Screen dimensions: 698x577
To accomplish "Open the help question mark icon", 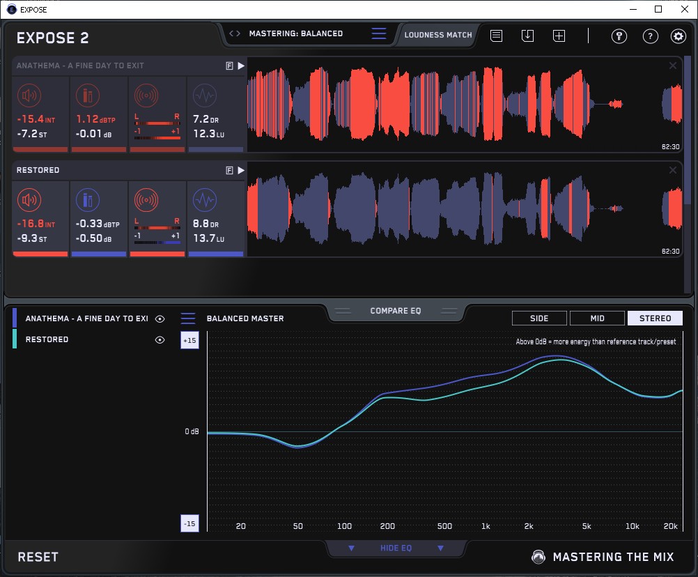I will [x=650, y=36].
